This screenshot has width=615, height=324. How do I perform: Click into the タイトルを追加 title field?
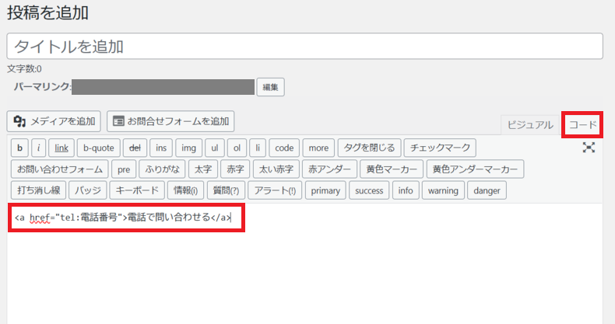304,46
